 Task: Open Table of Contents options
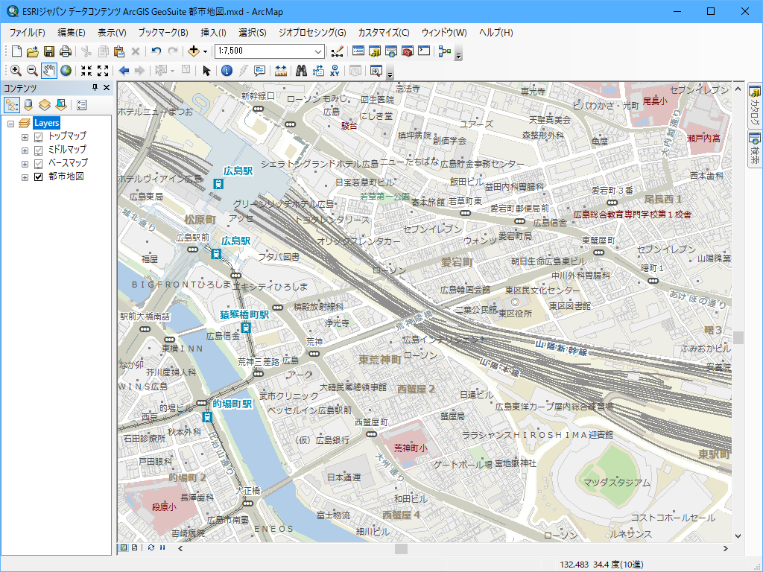coord(82,104)
